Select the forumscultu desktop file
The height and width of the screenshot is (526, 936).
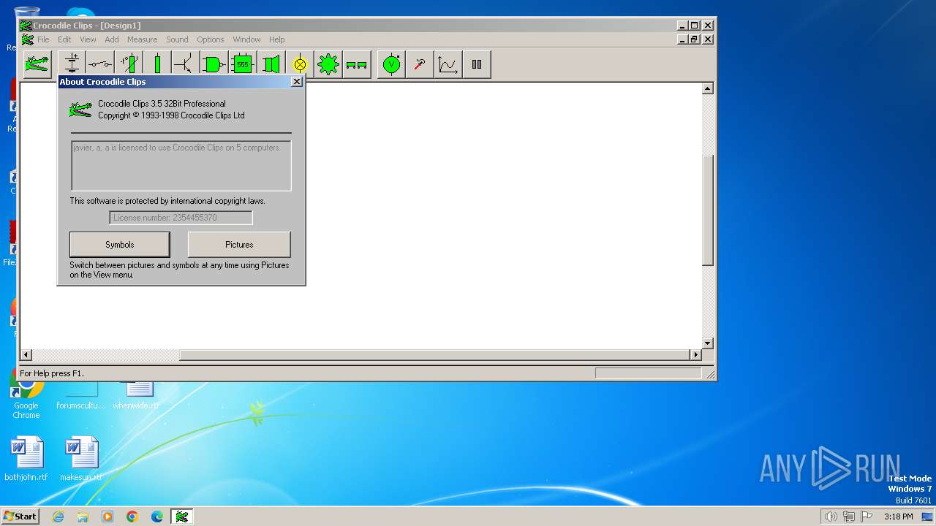pos(81,394)
